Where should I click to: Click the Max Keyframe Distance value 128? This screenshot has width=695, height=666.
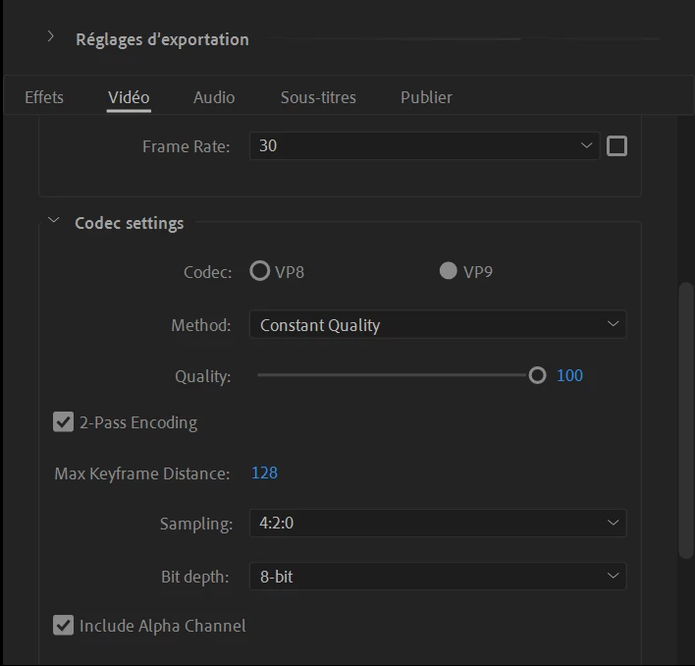[264, 473]
